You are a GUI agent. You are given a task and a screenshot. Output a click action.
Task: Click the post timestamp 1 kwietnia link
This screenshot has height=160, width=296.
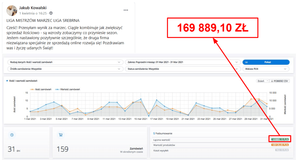coord(33,13)
